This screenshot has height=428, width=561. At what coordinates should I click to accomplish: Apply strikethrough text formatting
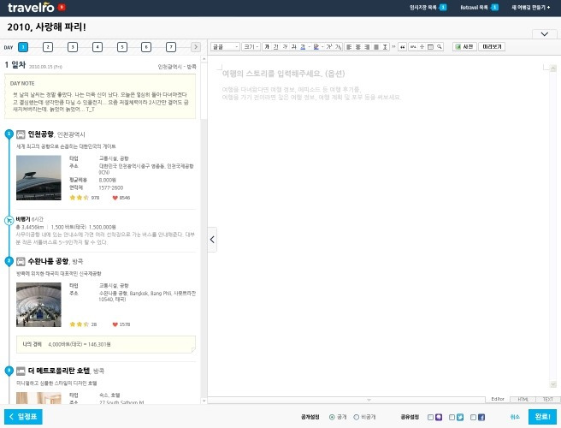pyautogui.click(x=293, y=47)
